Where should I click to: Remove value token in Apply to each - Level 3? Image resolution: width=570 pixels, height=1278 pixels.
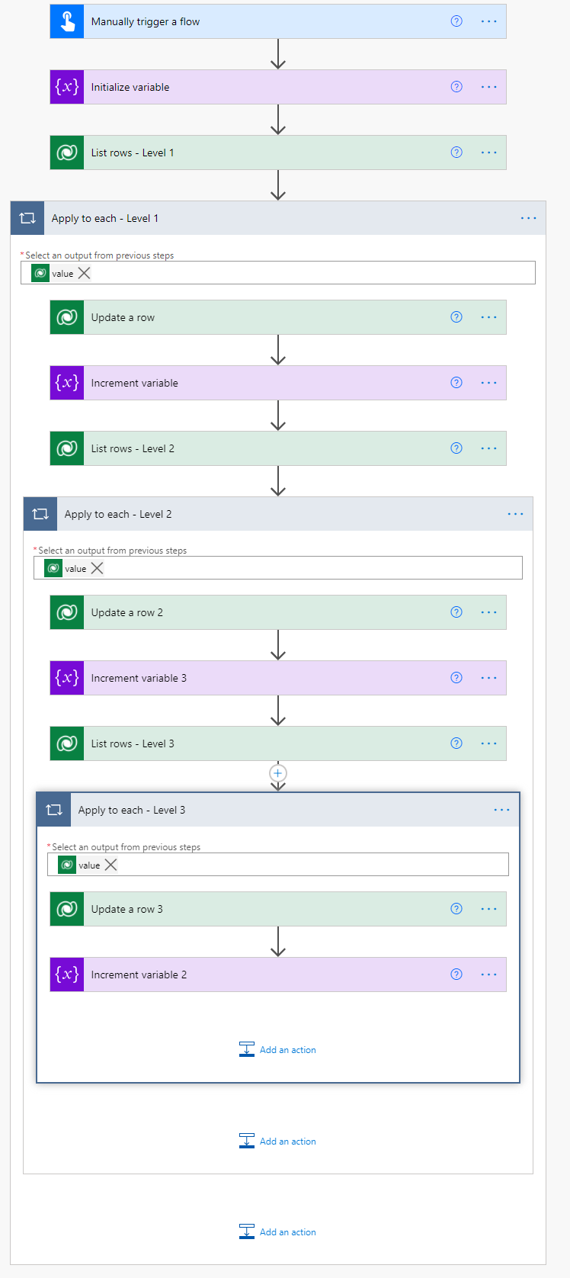[x=111, y=865]
